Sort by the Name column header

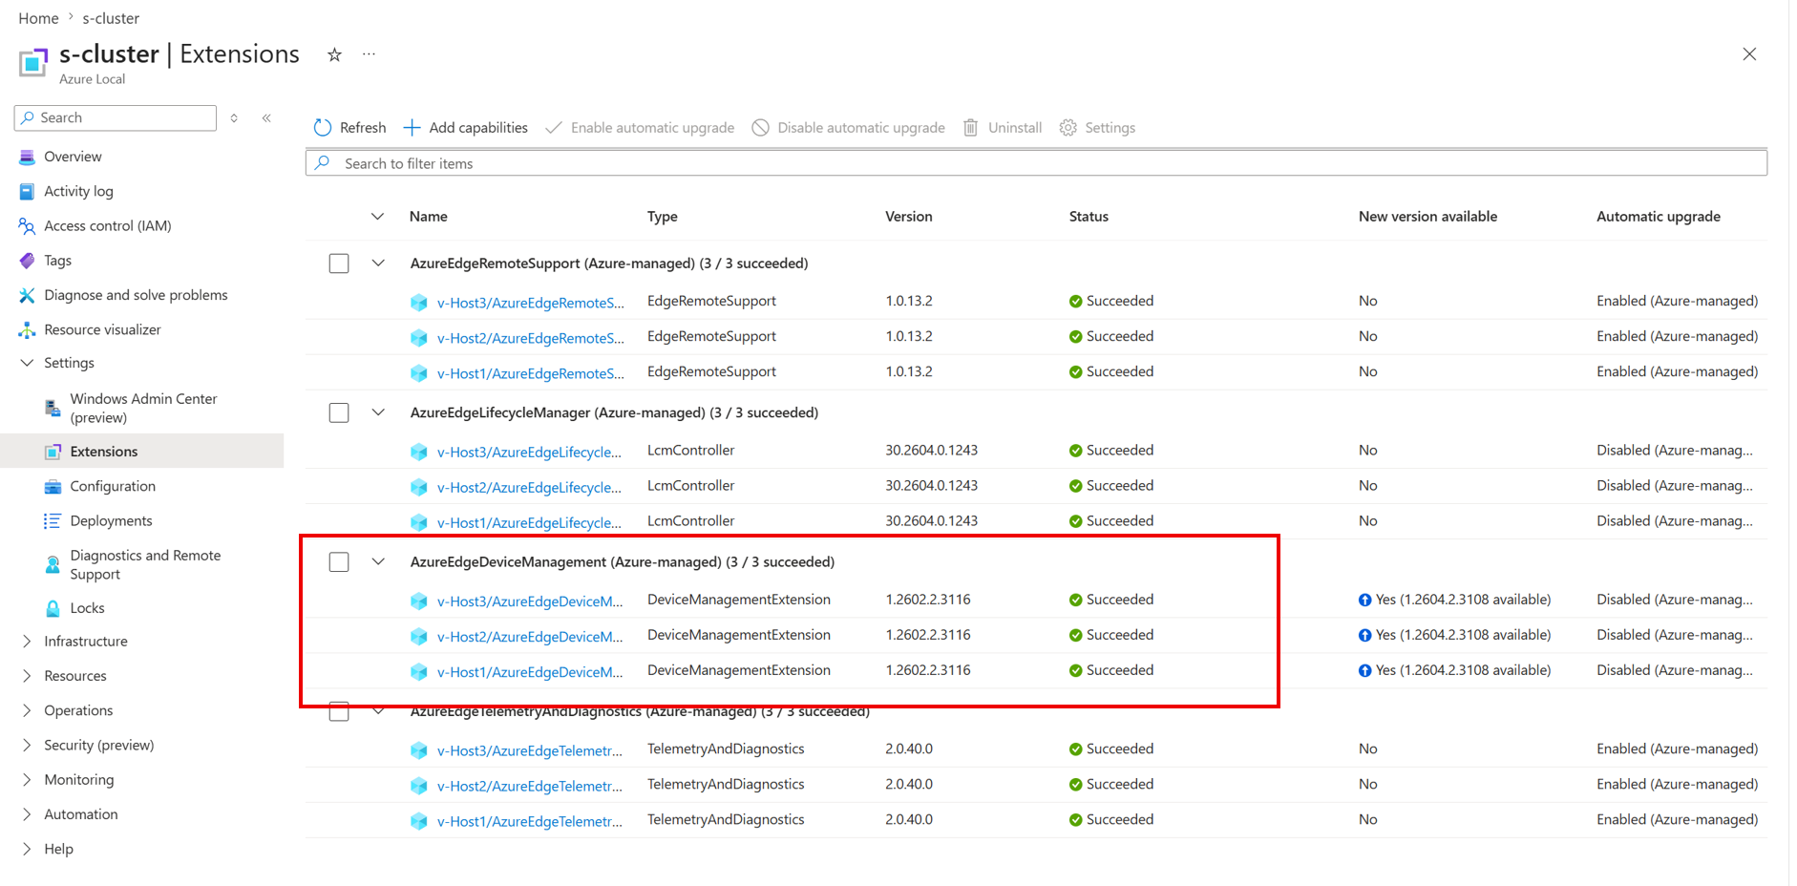429,217
